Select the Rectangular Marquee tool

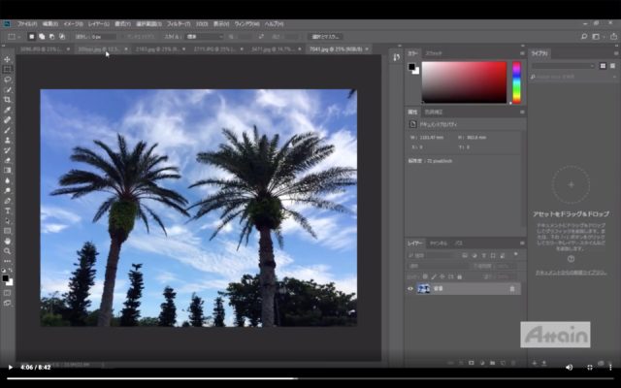click(8, 70)
